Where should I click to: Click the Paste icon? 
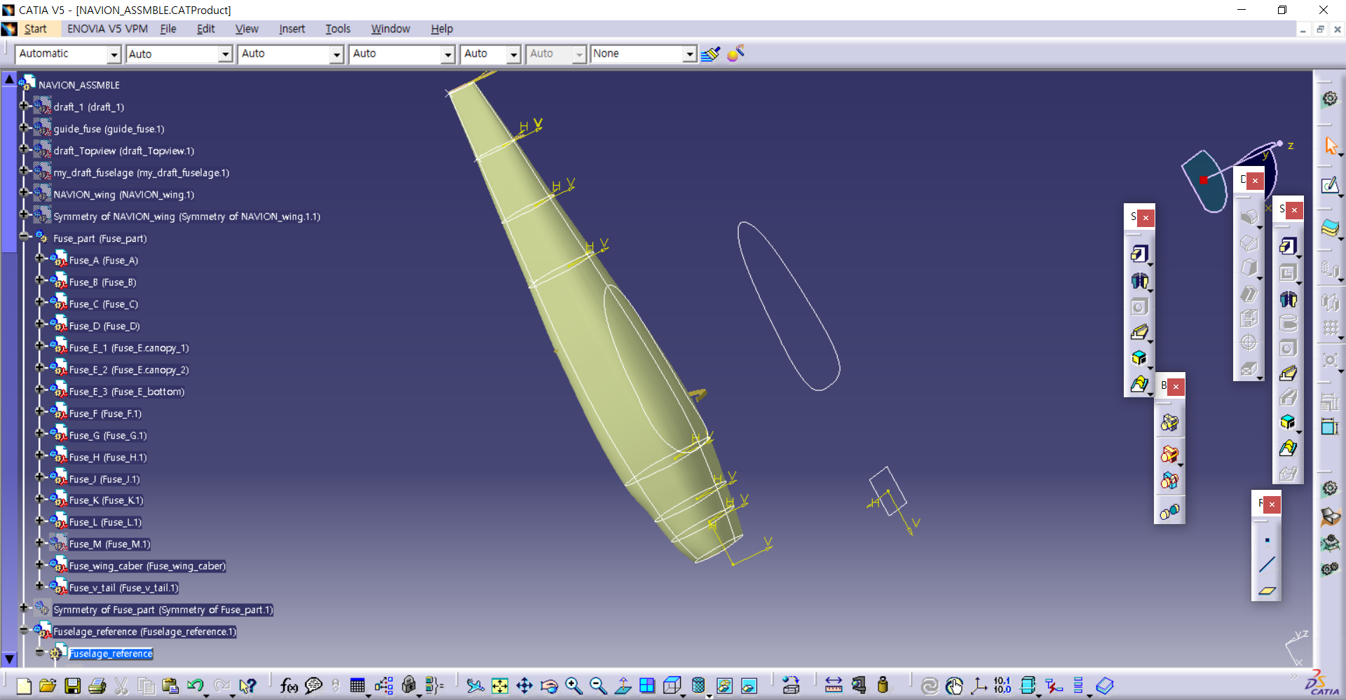170,686
